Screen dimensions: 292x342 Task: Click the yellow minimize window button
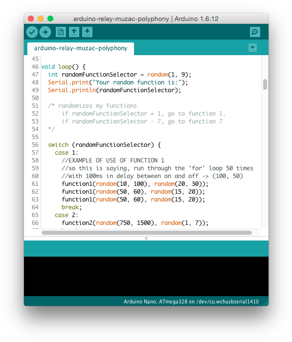tap(41, 19)
